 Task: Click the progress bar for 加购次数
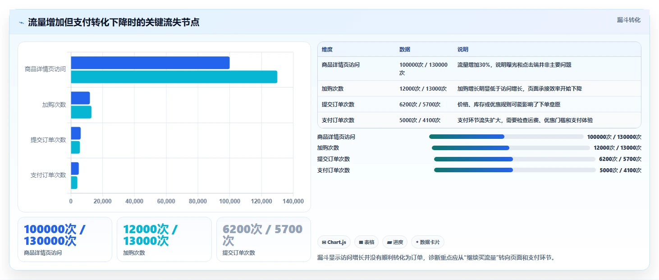511,148
